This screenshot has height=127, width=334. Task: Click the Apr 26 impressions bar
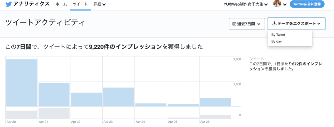click(x=215, y=102)
